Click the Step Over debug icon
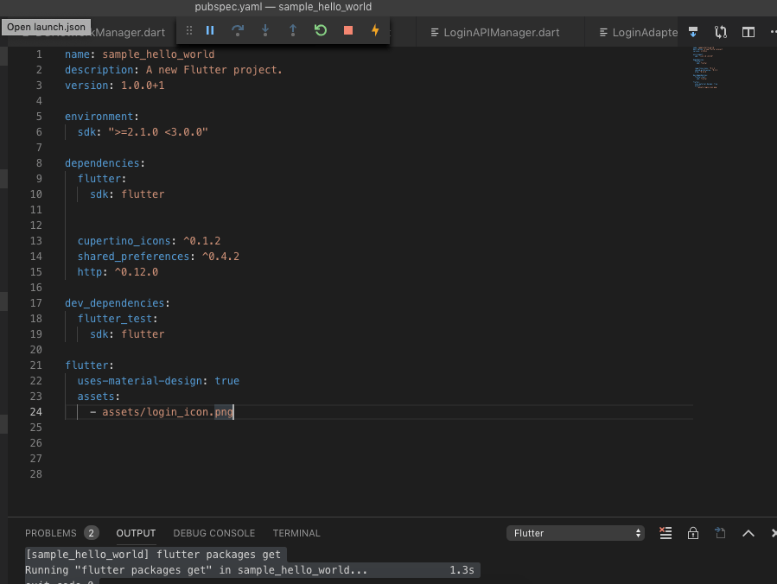Image resolution: width=777 pixels, height=584 pixels. point(238,31)
